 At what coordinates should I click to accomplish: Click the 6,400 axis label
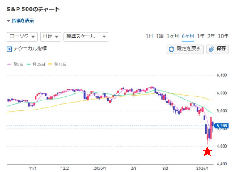[222, 76]
